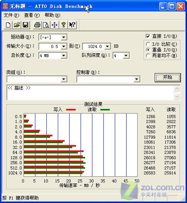Screen dimensions: 187x203
Task: Click the description scrollbar down arrow
Action: tap(177, 96)
